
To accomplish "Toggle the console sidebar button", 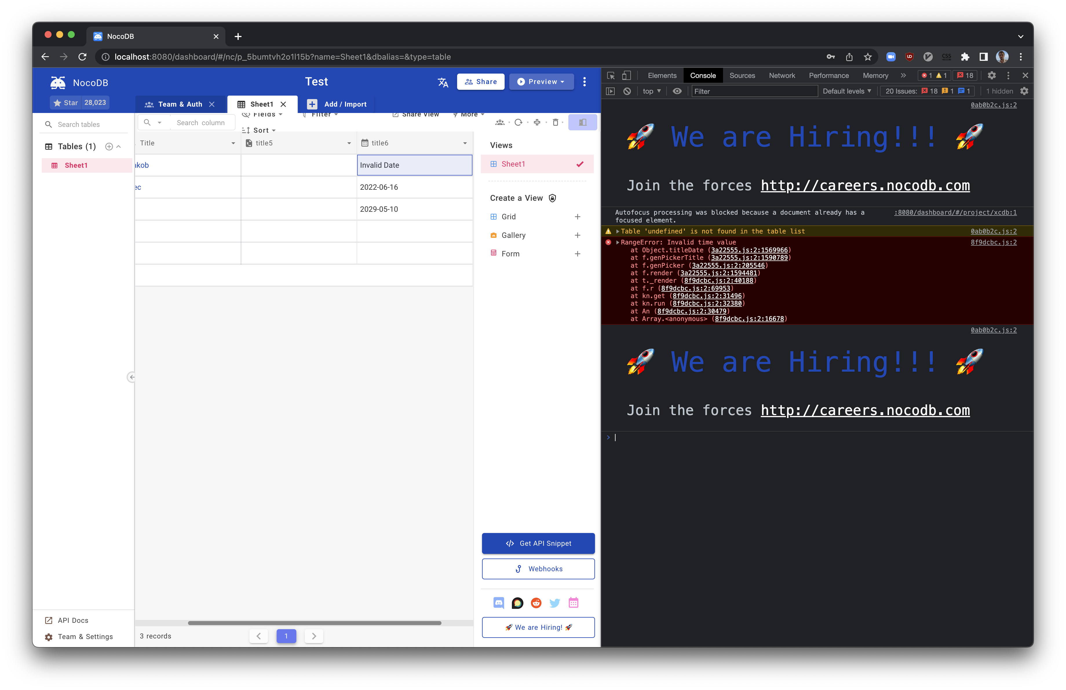I will [610, 91].
